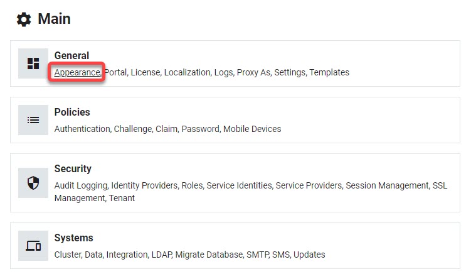
Task: Open Password policy link
Action: (200, 129)
